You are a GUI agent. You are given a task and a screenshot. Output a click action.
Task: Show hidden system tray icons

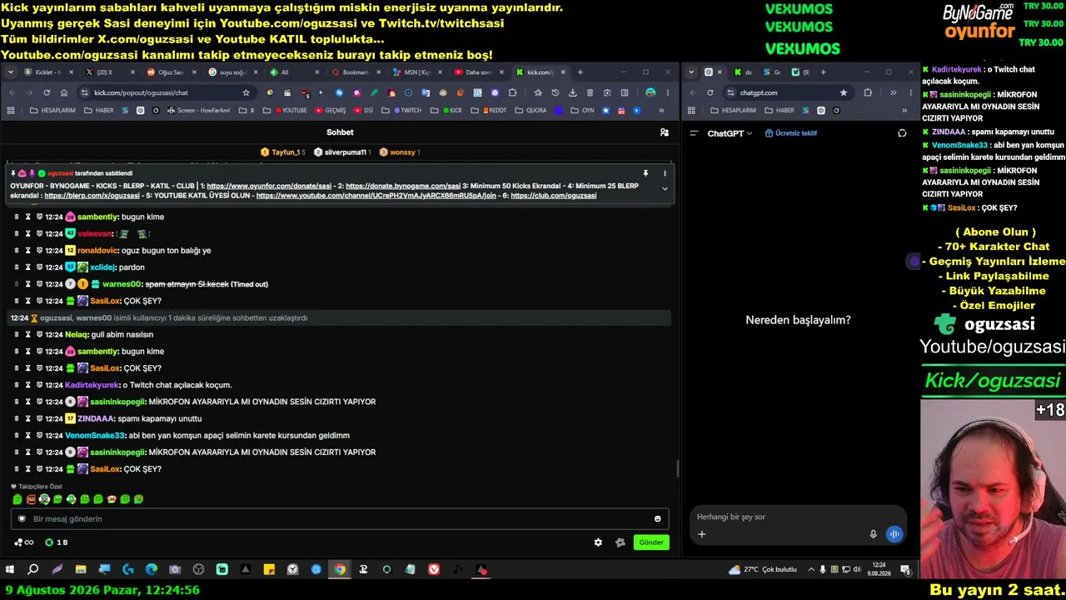[811, 570]
